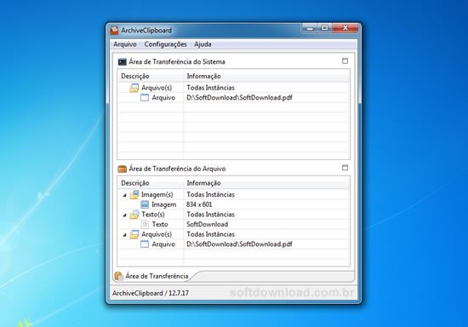Click Descrição column header in archive clipboard
The image size is (468, 327).
coord(151,183)
